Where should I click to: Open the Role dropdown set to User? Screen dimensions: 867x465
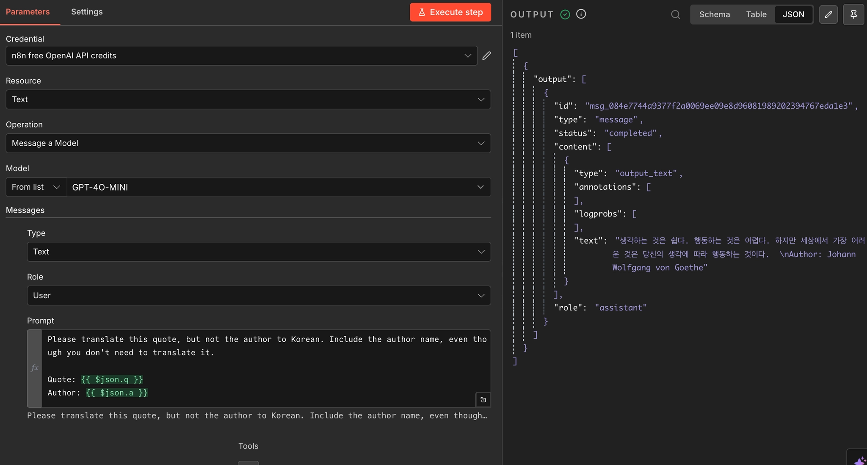(x=259, y=295)
